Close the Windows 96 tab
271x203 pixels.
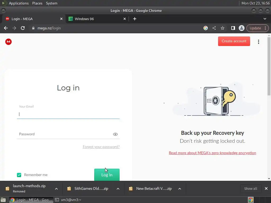coord(125,19)
